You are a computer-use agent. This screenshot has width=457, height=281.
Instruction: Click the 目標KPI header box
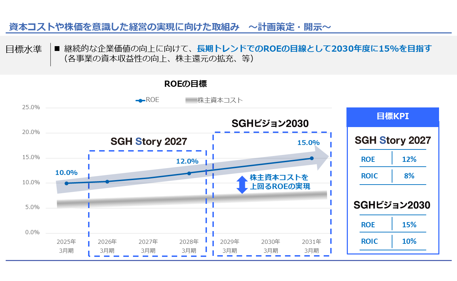[393, 116]
